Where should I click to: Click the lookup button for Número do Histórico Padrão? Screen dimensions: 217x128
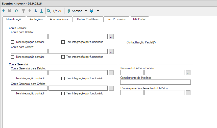pos(188,72)
